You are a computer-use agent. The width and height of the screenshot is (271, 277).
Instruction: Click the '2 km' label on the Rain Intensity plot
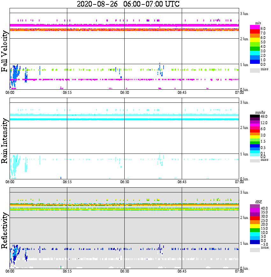point(244,128)
